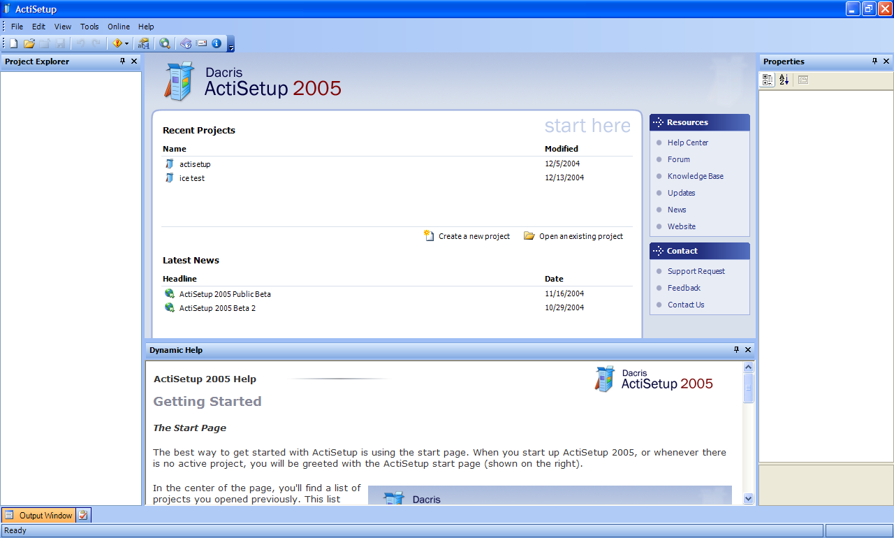This screenshot has height=538, width=894.
Task: Click the 'Modified' column header
Action: pos(562,149)
